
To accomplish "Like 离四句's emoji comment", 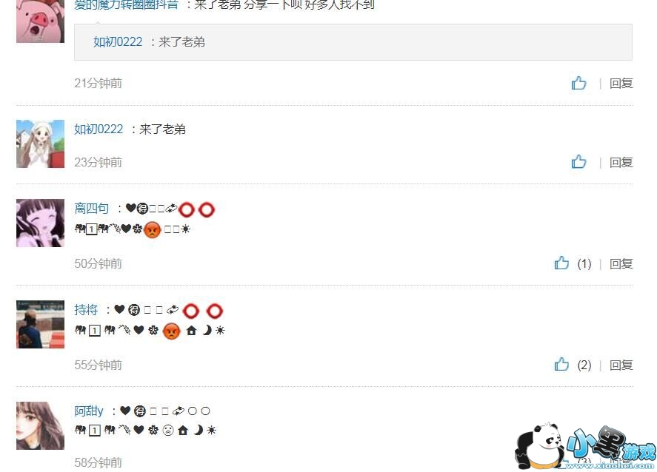I will coord(561,263).
